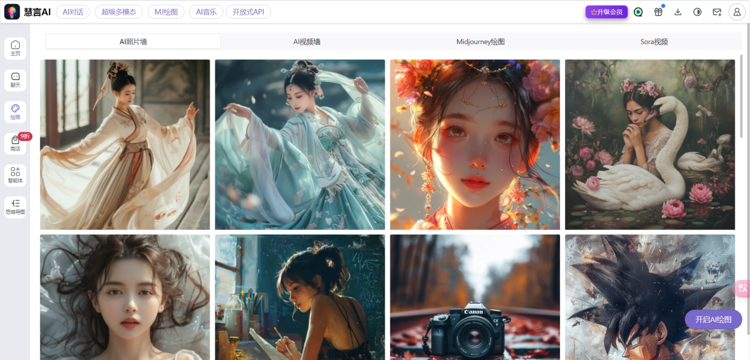Open the AI对话 nav item
This screenshot has height=360, width=750.
[73, 12]
